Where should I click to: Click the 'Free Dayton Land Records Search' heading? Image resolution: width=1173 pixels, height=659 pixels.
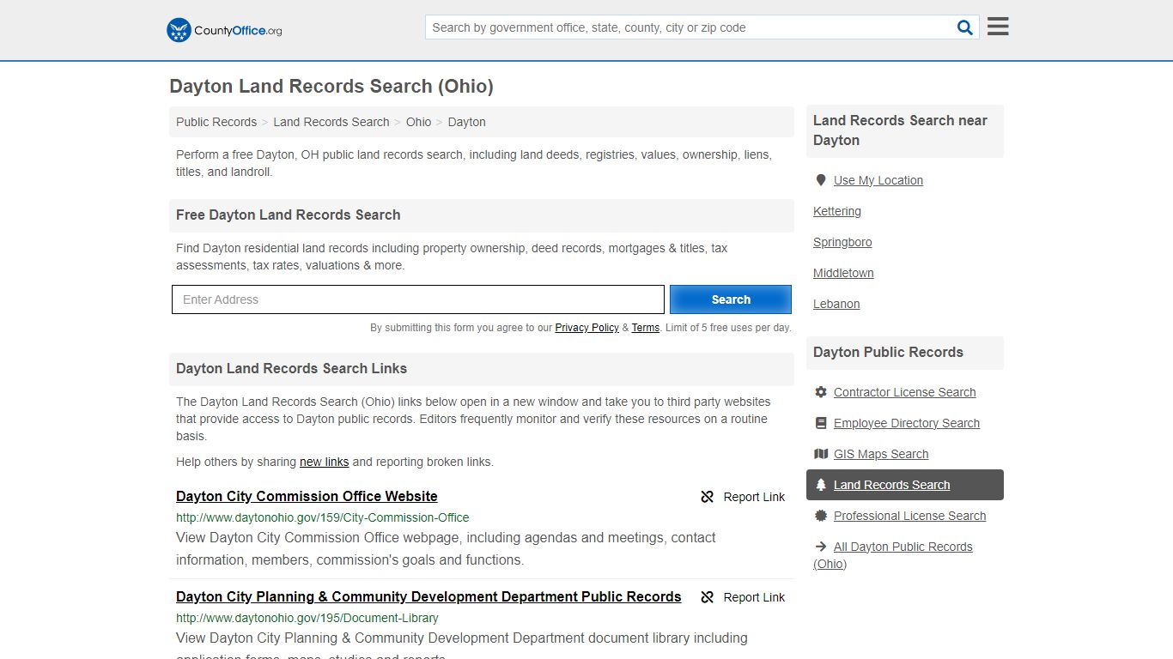click(289, 215)
